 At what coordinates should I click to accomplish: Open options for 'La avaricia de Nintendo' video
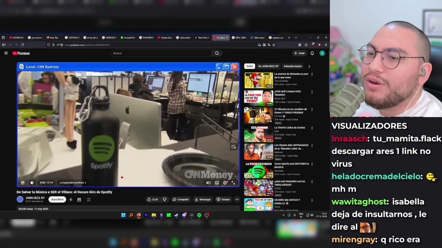[312, 74]
